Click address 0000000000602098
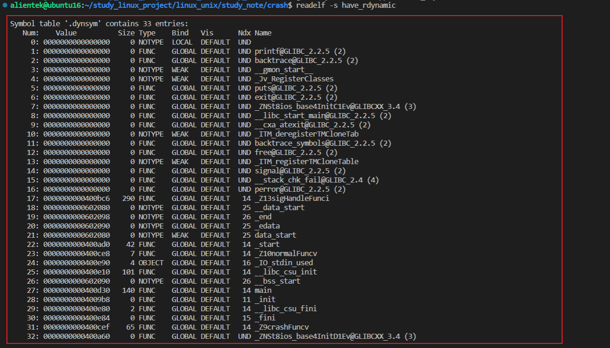Screen dimensions: 610x348 click(x=76, y=217)
